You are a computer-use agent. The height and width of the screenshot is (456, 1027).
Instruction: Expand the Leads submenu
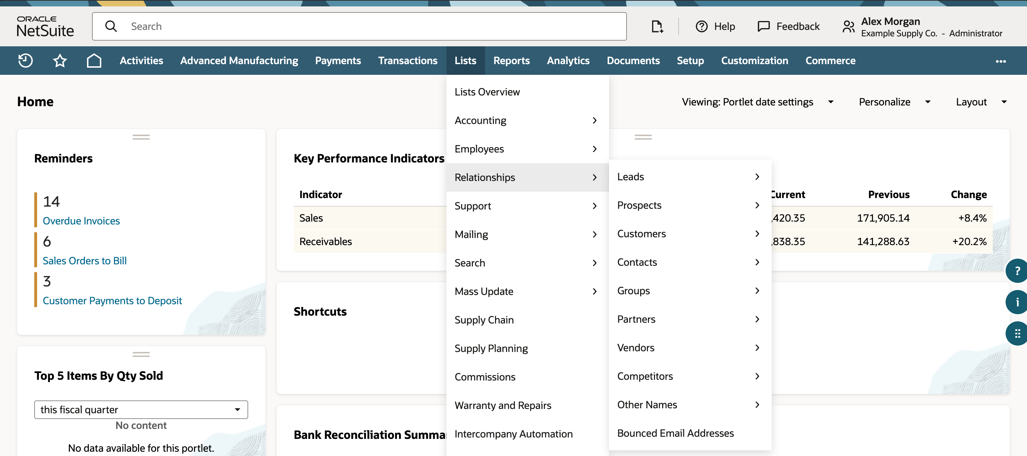click(x=690, y=177)
